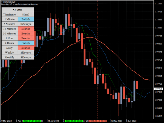Click the Bearish signal for 1 Hour
This screenshot has width=164, height=123.
[x=26, y=38]
